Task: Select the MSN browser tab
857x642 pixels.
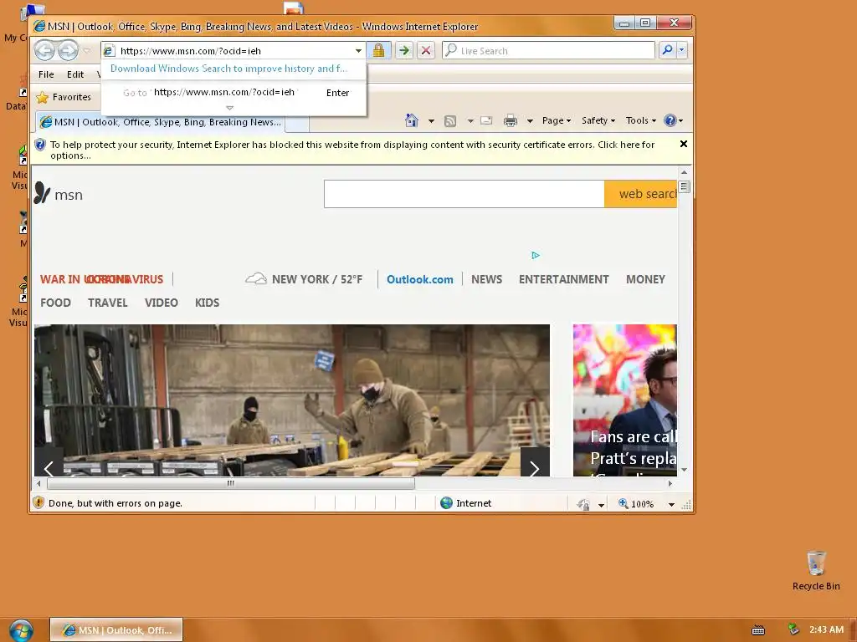Action: click(160, 122)
